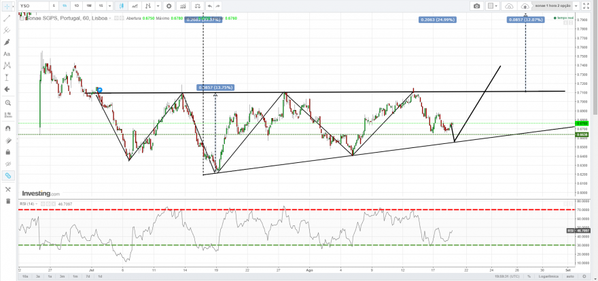Select the XABCD pattern tool
598x281 pixels.
pos(7,65)
